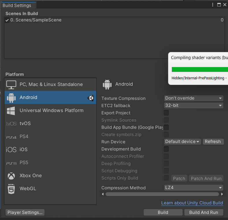Click the Patch And Run button
Viewport: 228px width, 220px height.
(206, 178)
